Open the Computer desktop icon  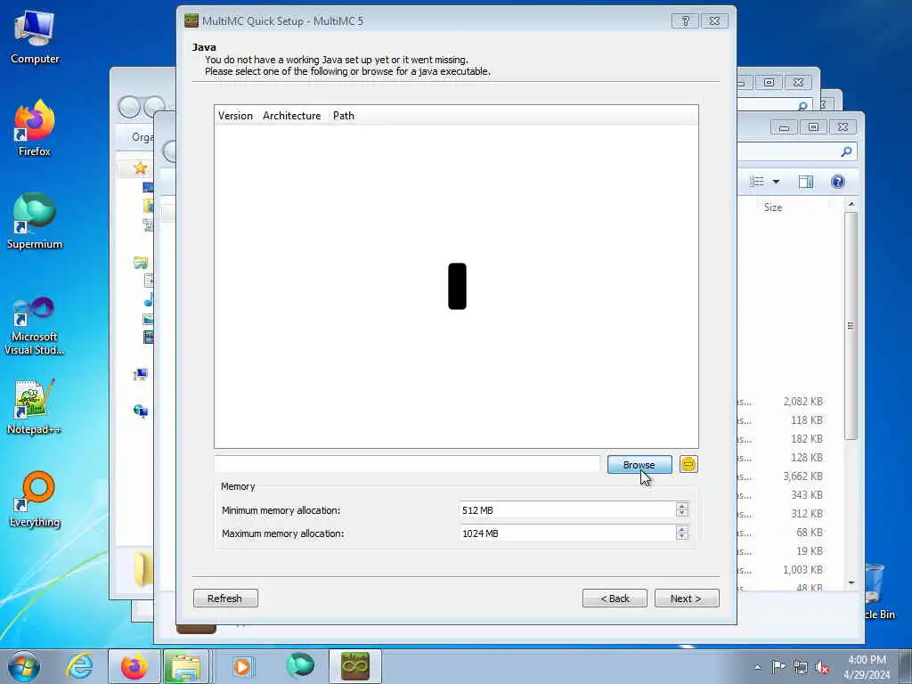pos(35,37)
